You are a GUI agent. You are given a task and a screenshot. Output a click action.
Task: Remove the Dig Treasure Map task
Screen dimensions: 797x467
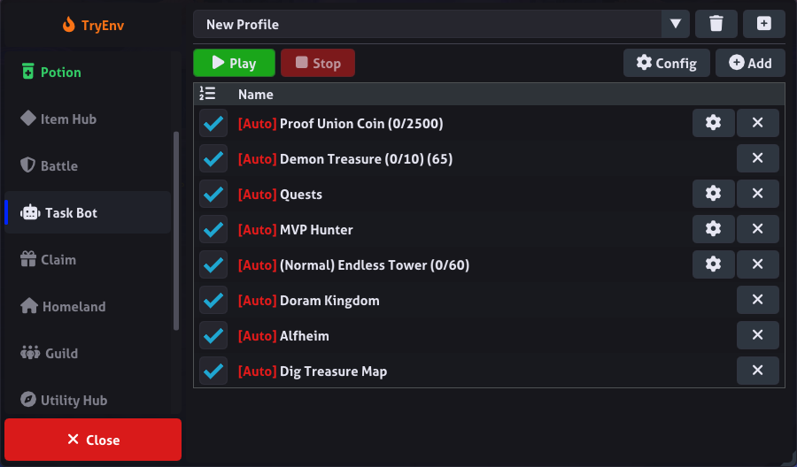[757, 371]
